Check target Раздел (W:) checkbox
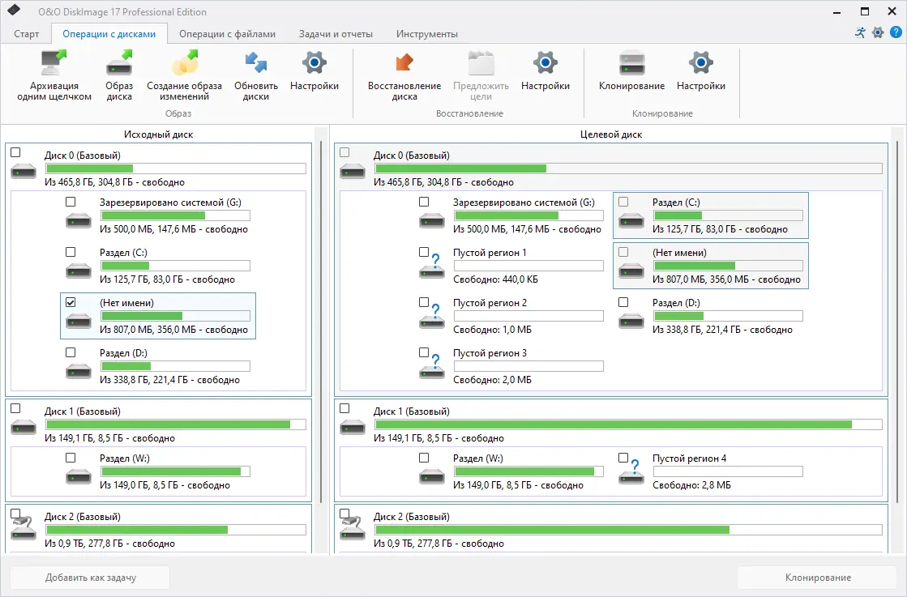Viewport: 907px width, 597px height. click(424, 458)
